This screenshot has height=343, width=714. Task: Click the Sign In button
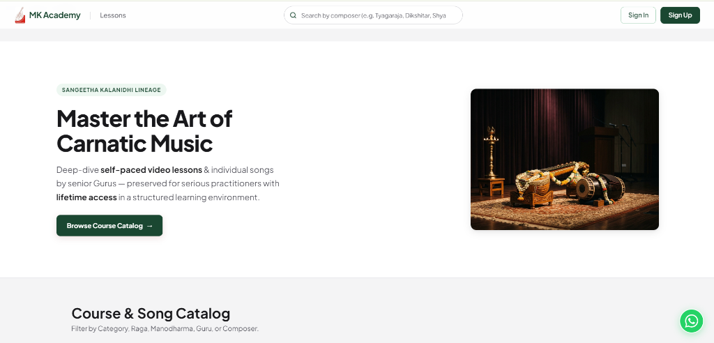click(x=638, y=15)
